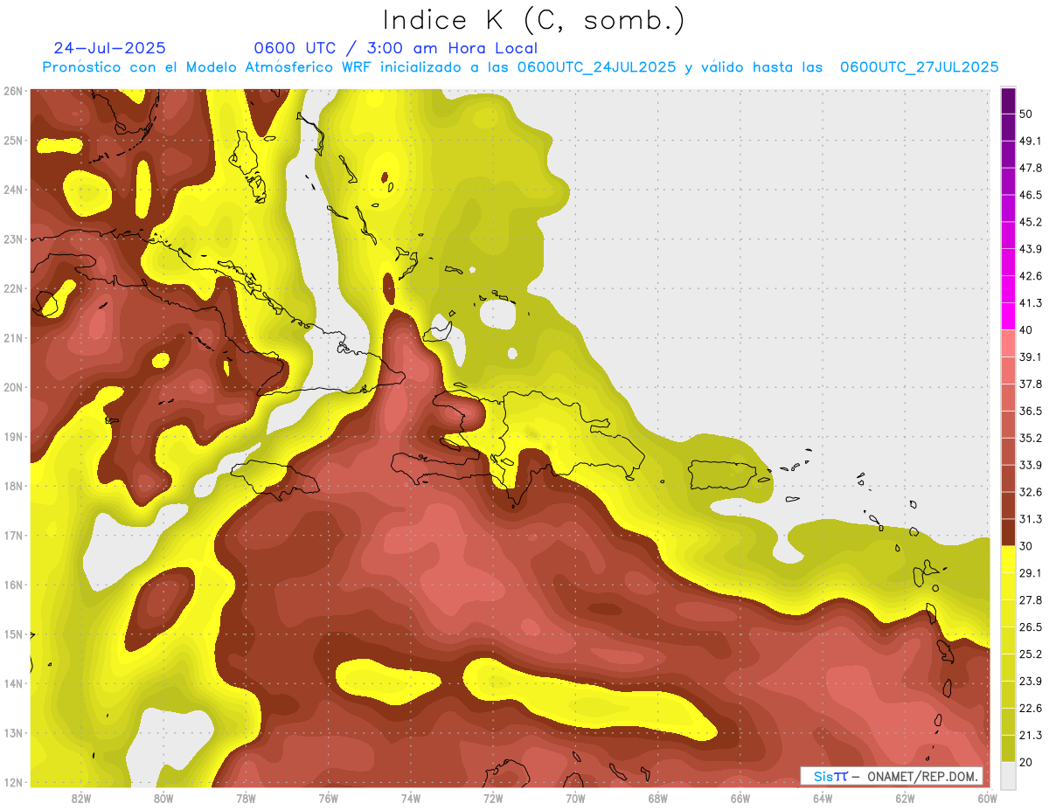Click the ONAMET/REP.DOM. logo box
The image size is (1049, 810).
click(x=892, y=776)
